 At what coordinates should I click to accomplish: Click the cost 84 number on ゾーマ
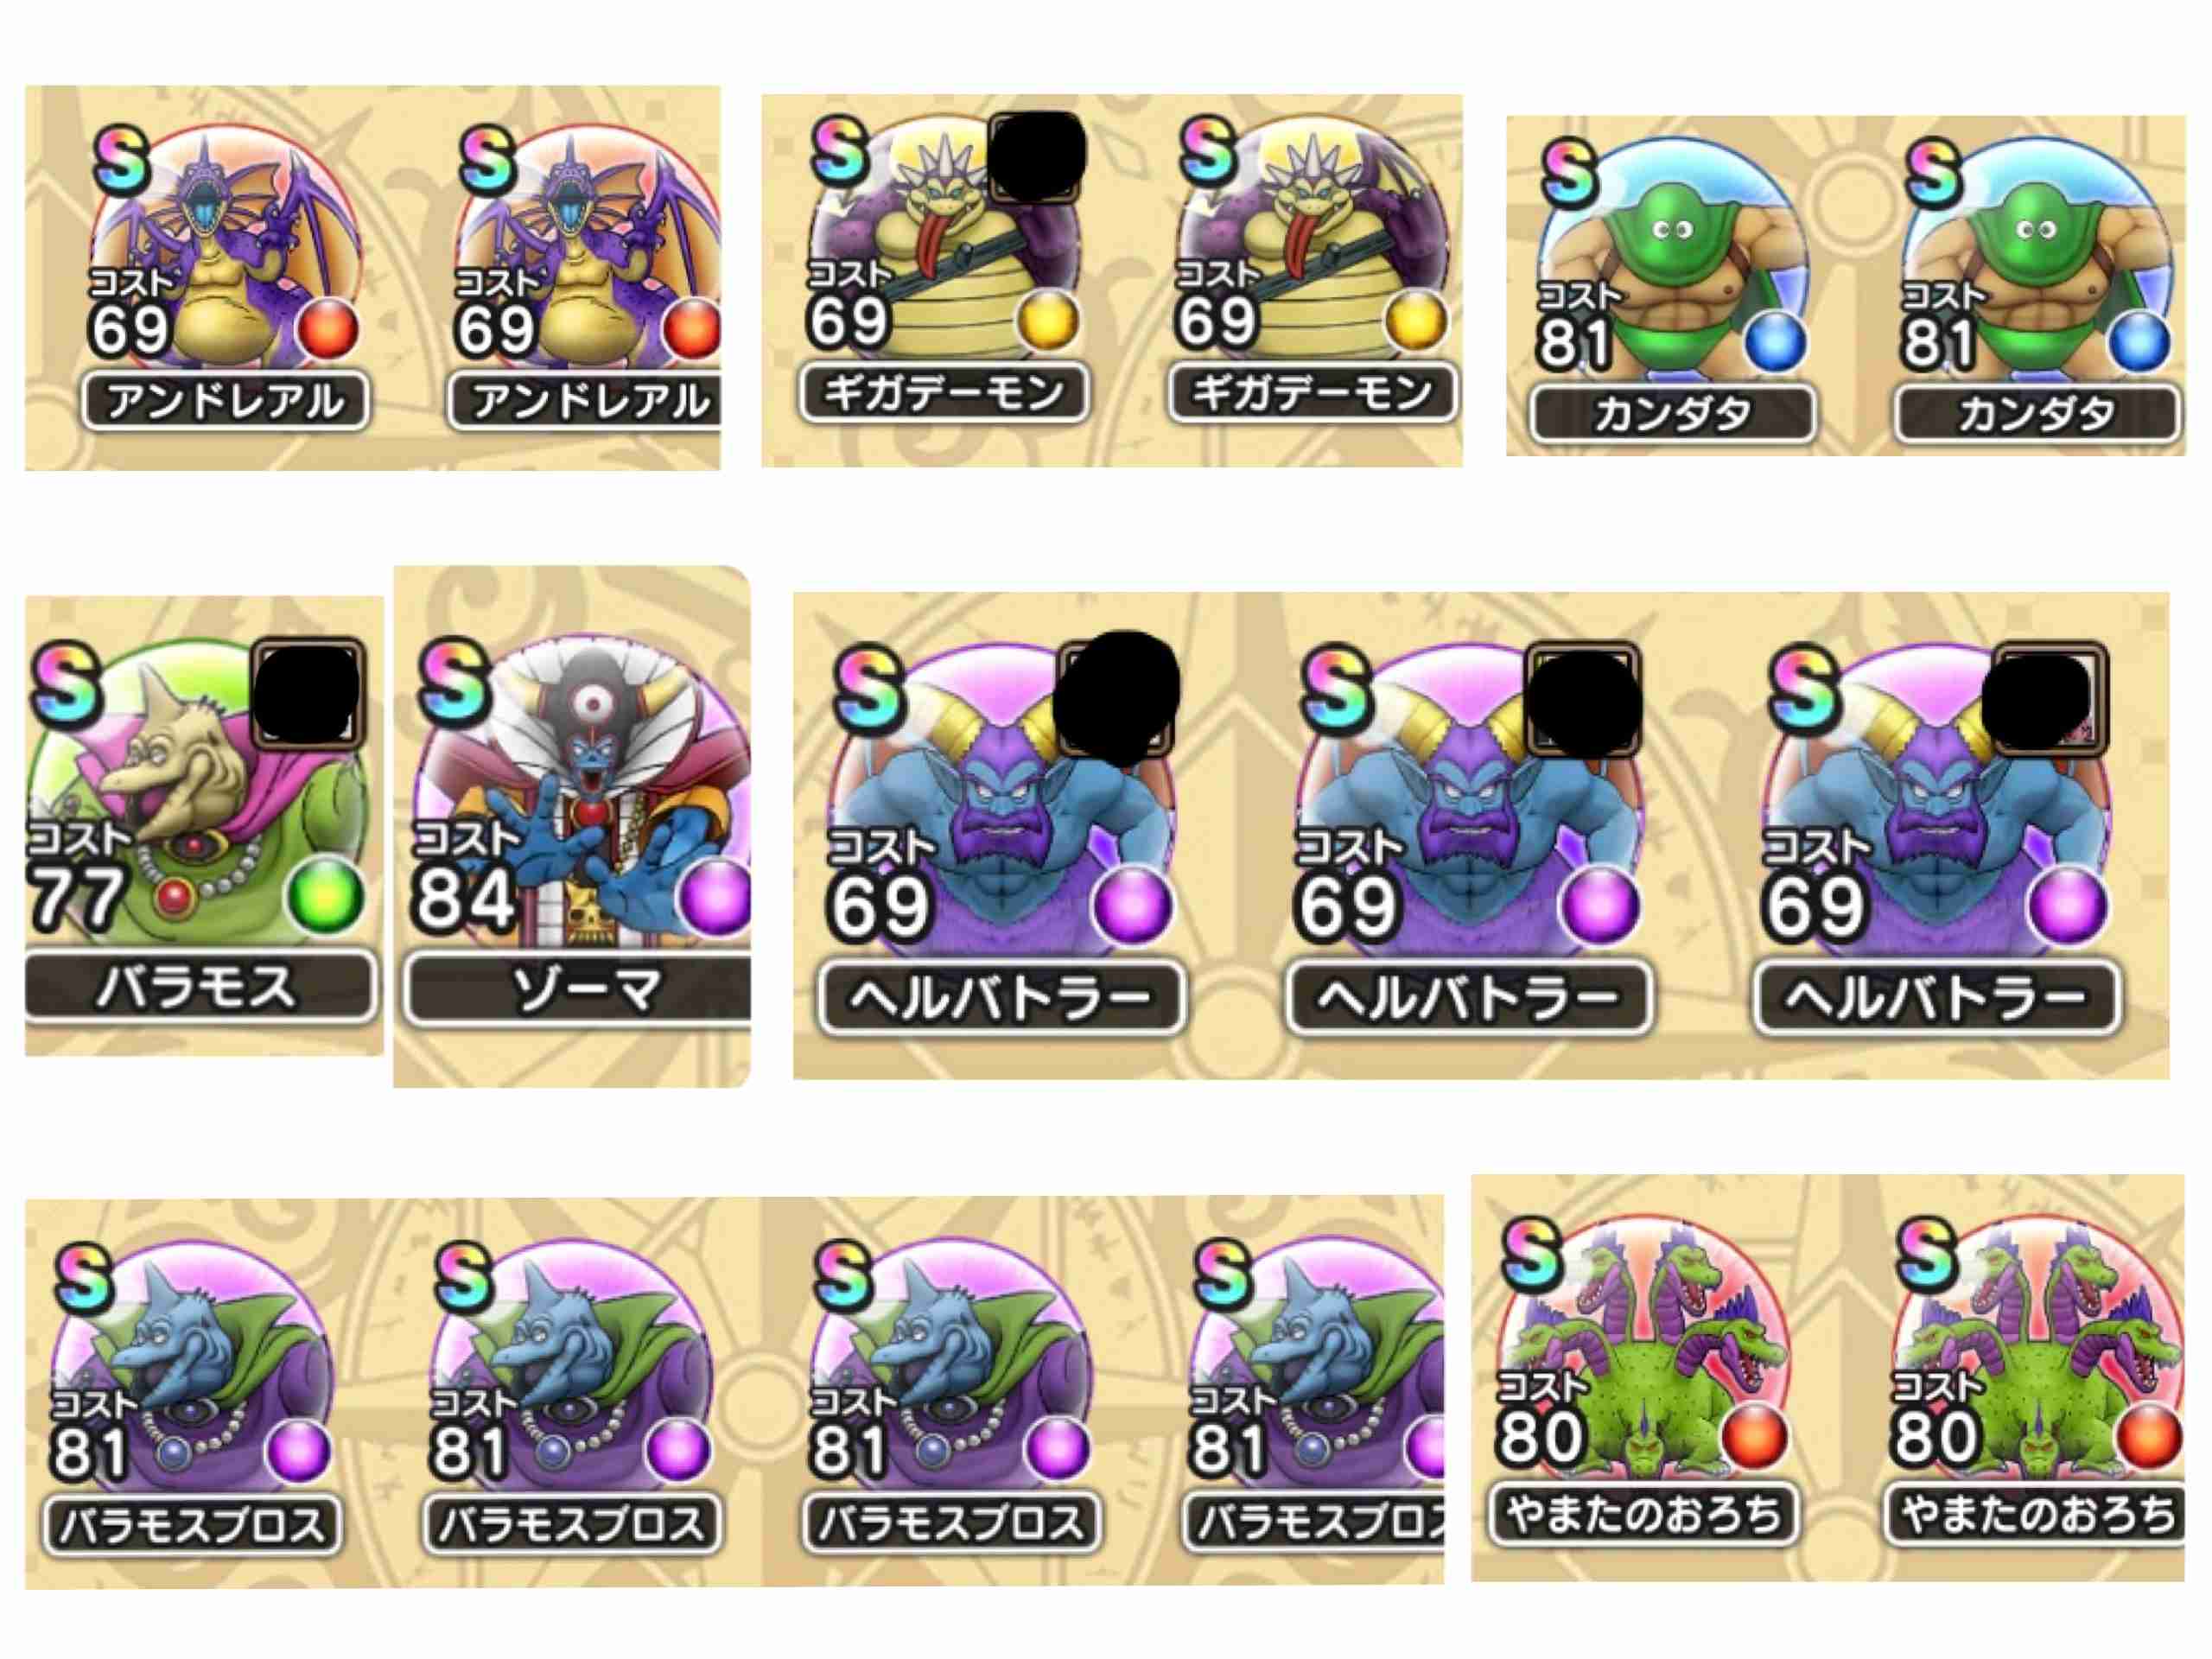463,898
